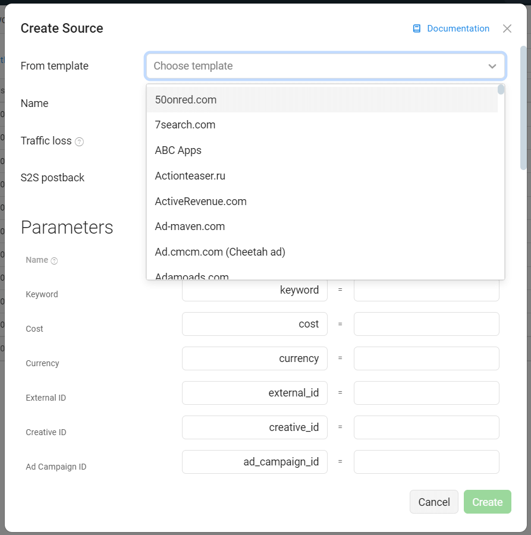Click the green Create button
531x535 pixels.
coord(488,502)
